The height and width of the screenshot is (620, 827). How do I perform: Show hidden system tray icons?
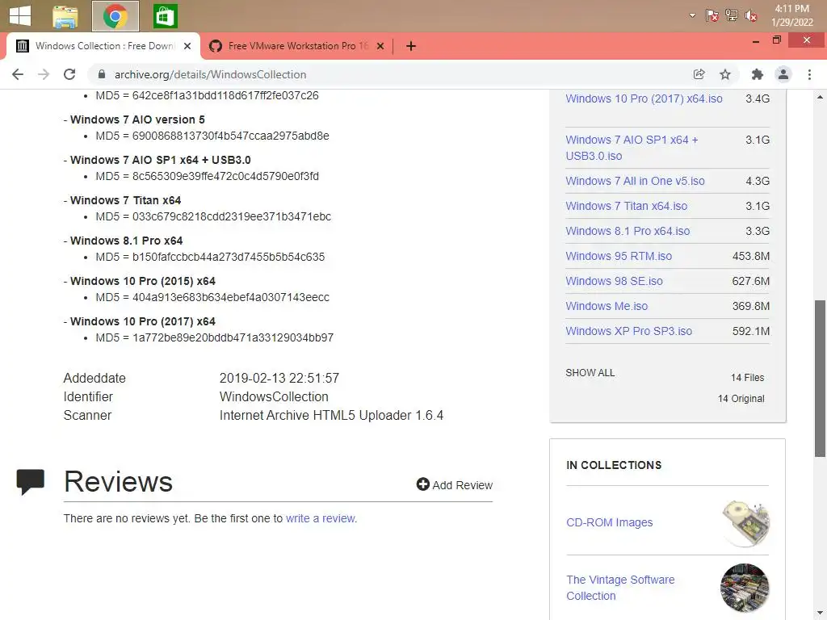692,16
